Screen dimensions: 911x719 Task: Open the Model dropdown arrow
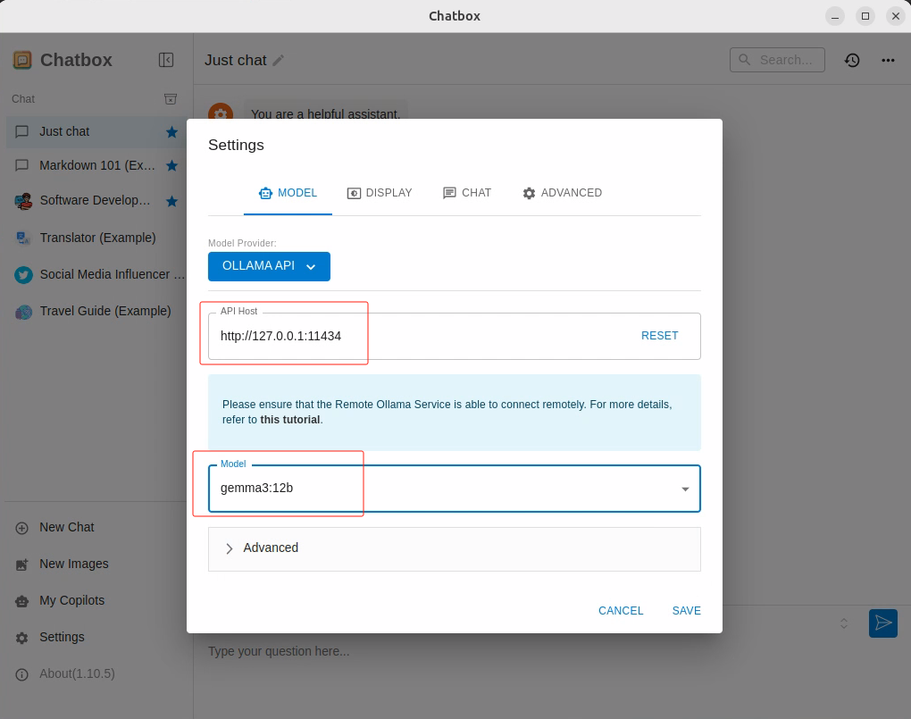coord(685,489)
